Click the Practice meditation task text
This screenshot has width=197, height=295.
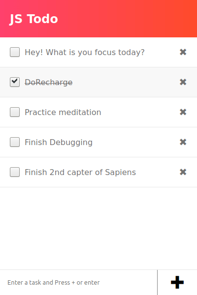(63, 112)
